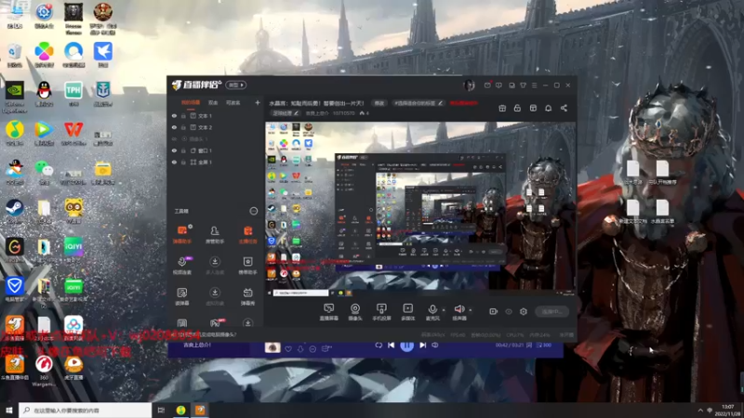Open the hamburger menu in the title bar
This screenshot has height=418, width=744.
pyautogui.click(x=534, y=85)
